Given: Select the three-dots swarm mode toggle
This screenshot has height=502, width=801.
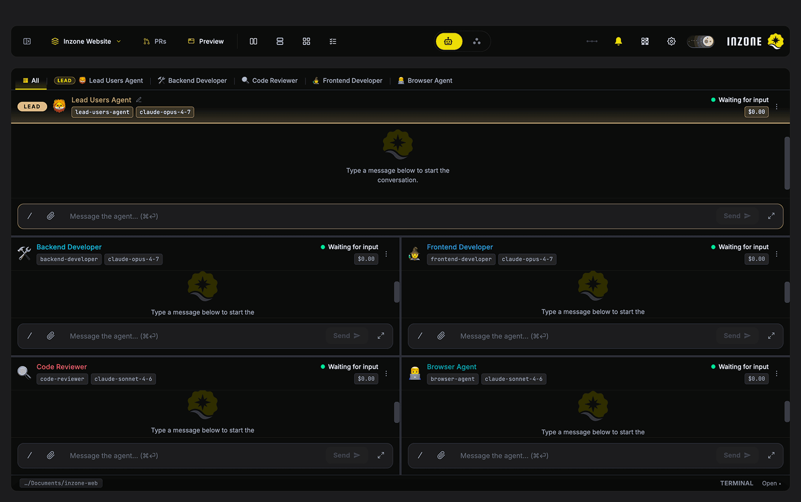Looking at the screenshot, I should coord(477,41).
